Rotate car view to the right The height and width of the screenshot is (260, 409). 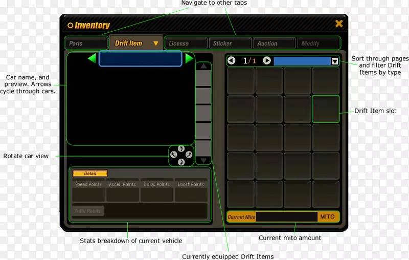(x=189, y=155)
